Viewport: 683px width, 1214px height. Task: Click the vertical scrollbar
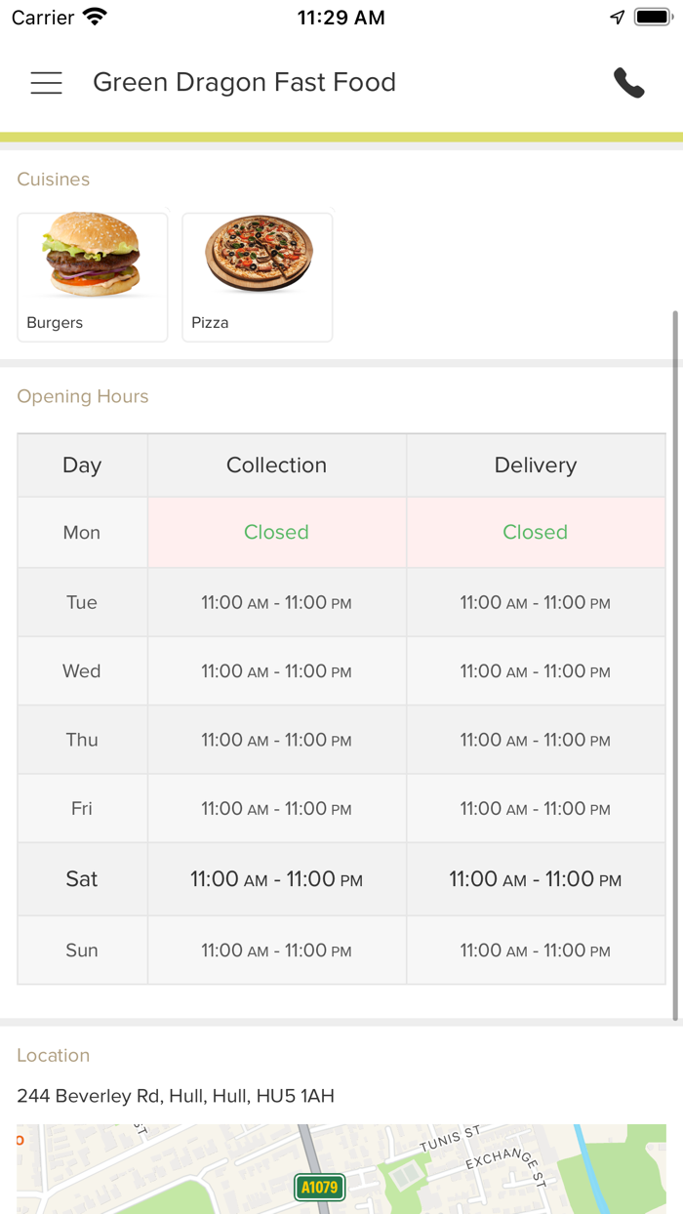point(675,664)
